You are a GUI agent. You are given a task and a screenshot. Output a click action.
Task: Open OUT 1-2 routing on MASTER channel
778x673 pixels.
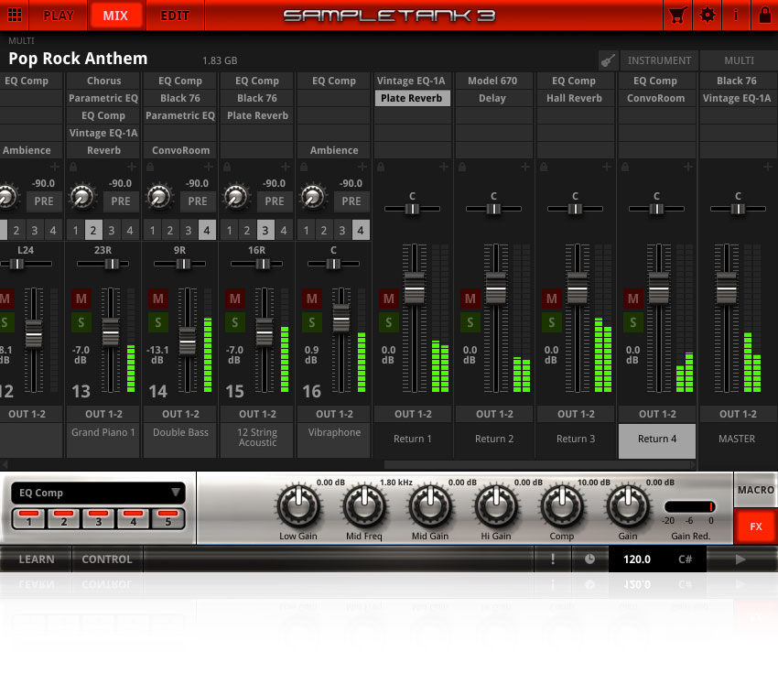737,414
